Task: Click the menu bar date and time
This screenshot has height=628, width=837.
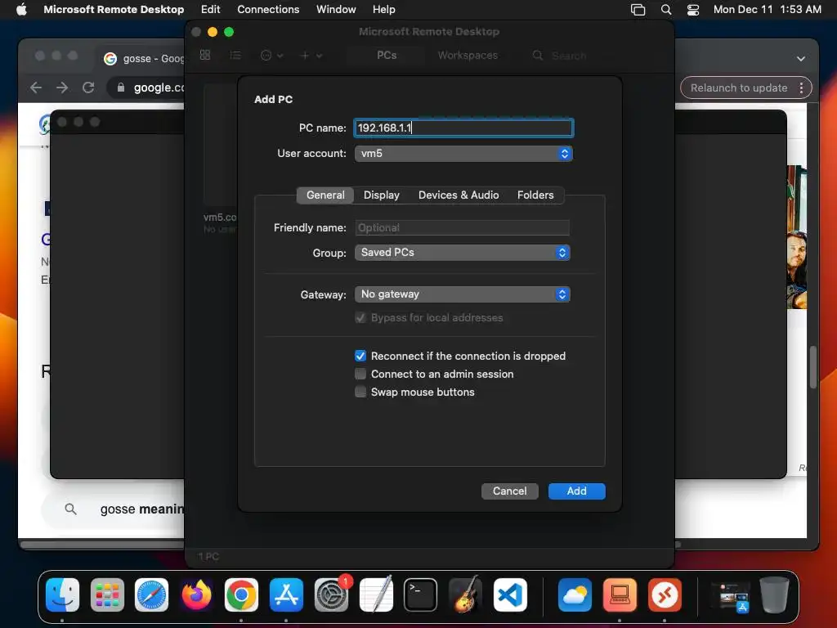Action: point(767,9)
